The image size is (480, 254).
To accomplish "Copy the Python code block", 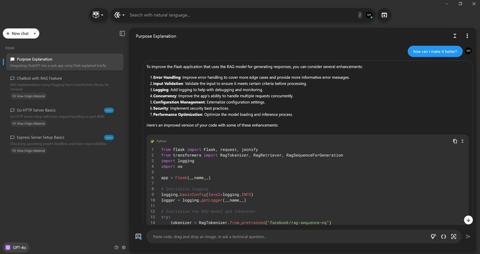I will click(455, 141).
